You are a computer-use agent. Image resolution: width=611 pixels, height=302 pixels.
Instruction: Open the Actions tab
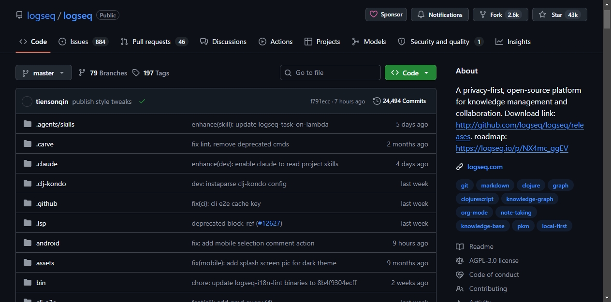(276, 42)
